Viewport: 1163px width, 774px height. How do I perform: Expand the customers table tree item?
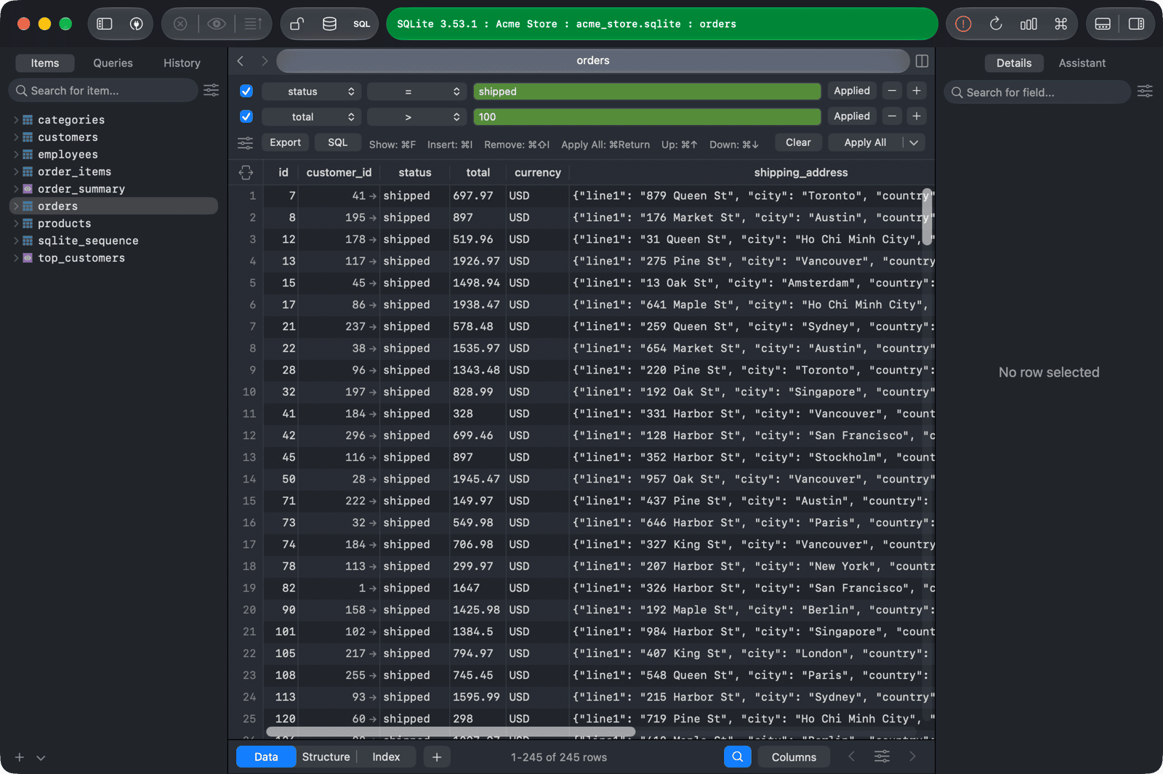16,137
